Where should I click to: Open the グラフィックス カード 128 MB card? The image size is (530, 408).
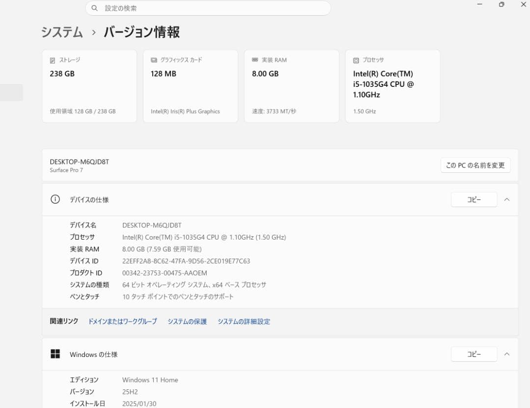(x=190, y=86)
